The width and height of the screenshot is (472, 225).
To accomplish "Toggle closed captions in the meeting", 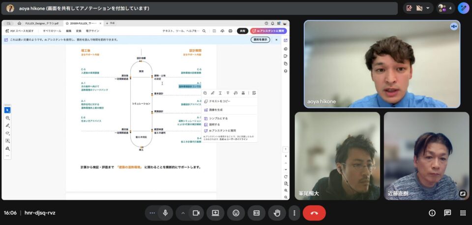I will pyautogui.click(x=256, y=213).
